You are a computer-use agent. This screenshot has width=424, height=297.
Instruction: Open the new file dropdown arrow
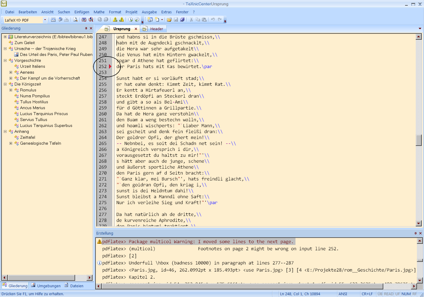click(162, 20)
